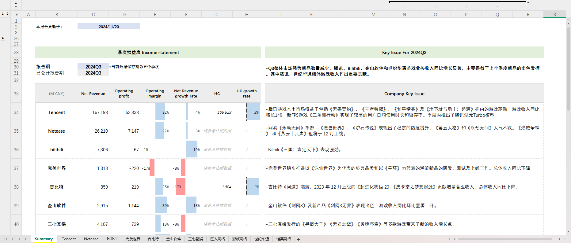Go to previous sheet navigation arrow
The height and width of the screenshot is (243, 571).
[x=13, y=239]
